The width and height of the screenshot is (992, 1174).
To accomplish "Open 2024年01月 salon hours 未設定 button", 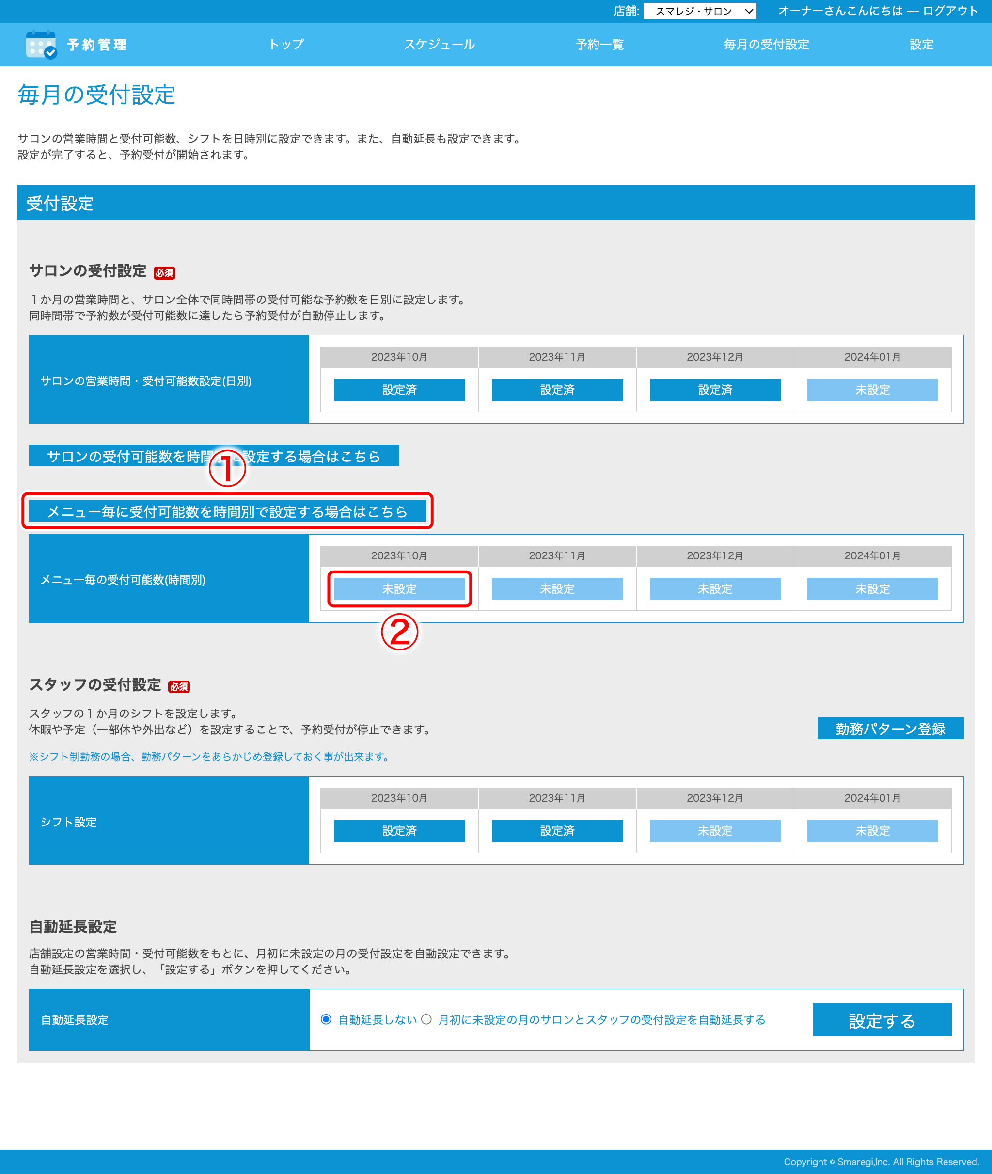I will point(872,389).
